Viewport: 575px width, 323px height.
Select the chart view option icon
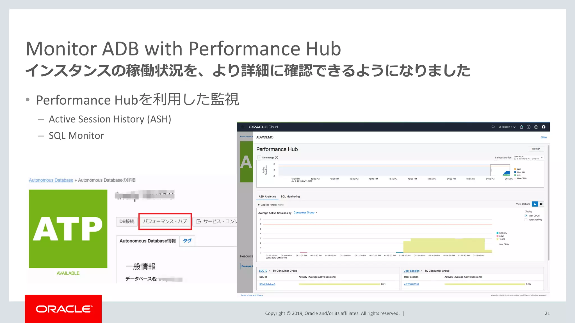click(x=535, y=204)
